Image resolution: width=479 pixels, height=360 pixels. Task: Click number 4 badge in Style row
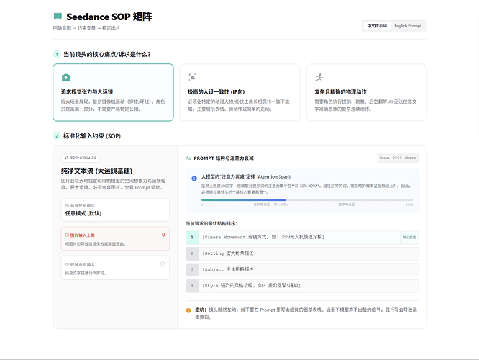192,286
